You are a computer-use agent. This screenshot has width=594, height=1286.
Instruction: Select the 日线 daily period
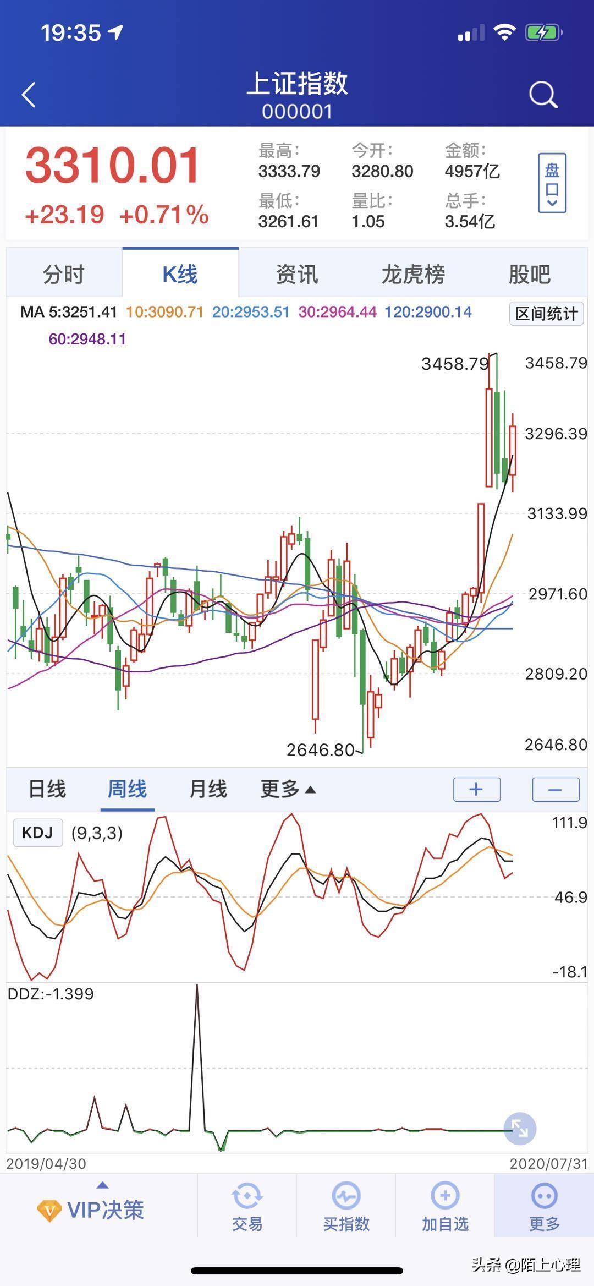pyautogui.click(x=47, y=789)
